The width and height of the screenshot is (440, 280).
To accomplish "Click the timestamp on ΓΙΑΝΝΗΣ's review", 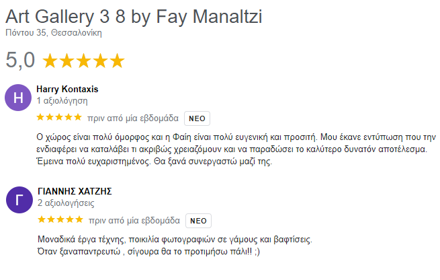I will point(134,220).
